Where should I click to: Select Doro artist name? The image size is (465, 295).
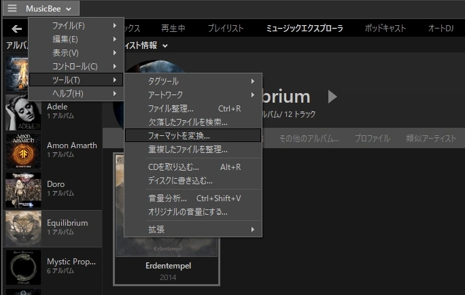pyautogui.click(x=56, y=184)
